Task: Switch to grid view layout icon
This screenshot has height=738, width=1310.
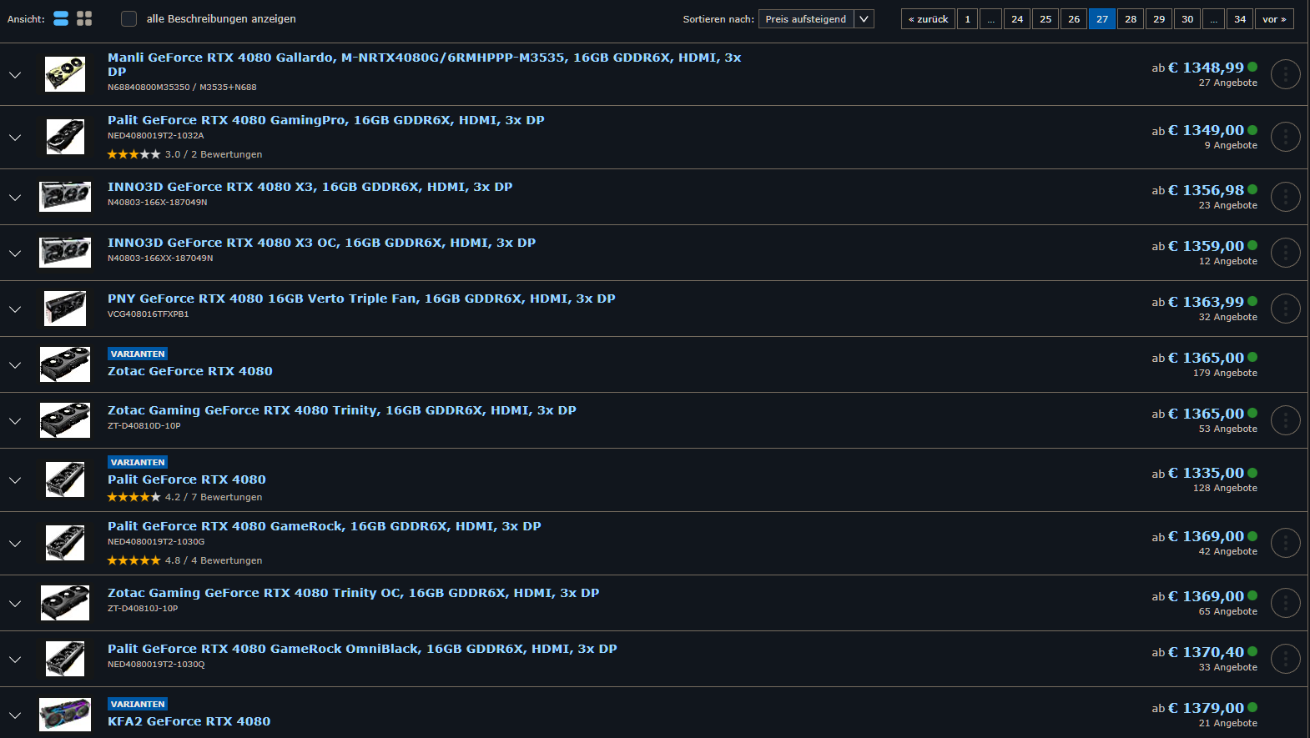Action: point(84,18)
